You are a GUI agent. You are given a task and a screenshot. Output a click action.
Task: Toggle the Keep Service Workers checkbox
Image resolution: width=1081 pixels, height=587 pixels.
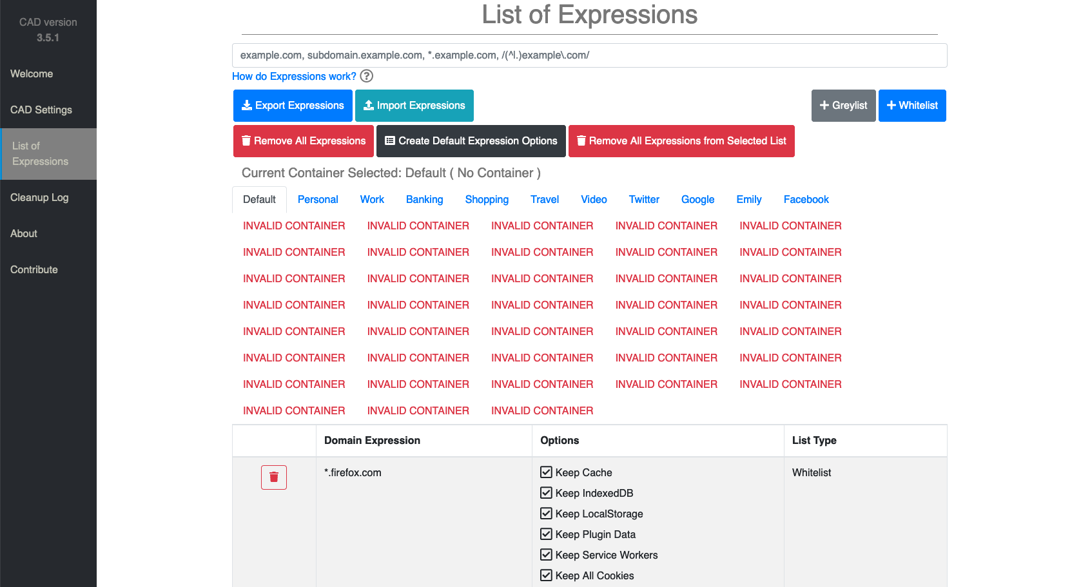click(546, 555)
